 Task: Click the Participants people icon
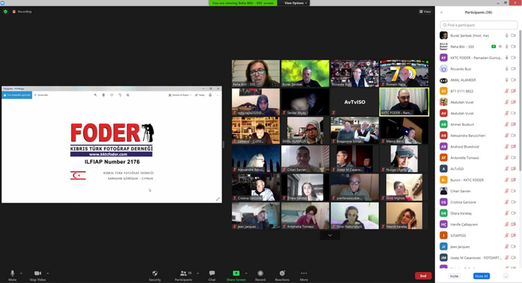tap(183, 273)
